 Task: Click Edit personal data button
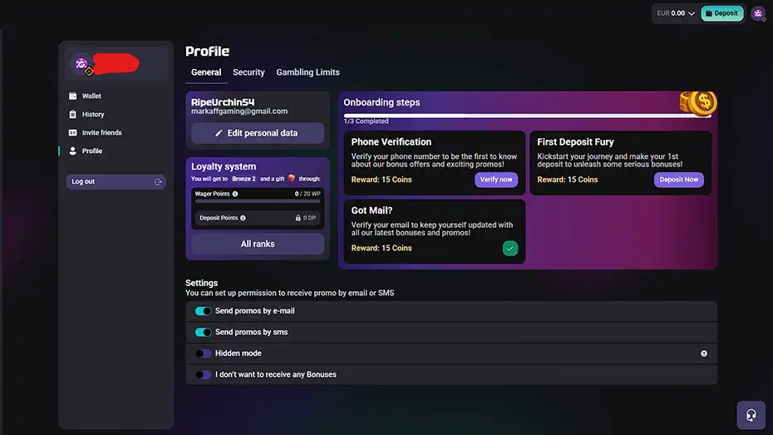click(258, 133)
